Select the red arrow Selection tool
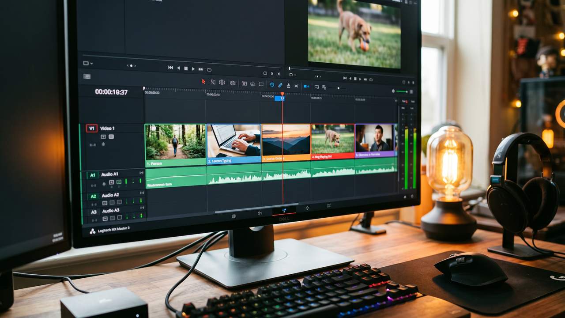Viewport: 565px width, 318px height. point(203,82)
